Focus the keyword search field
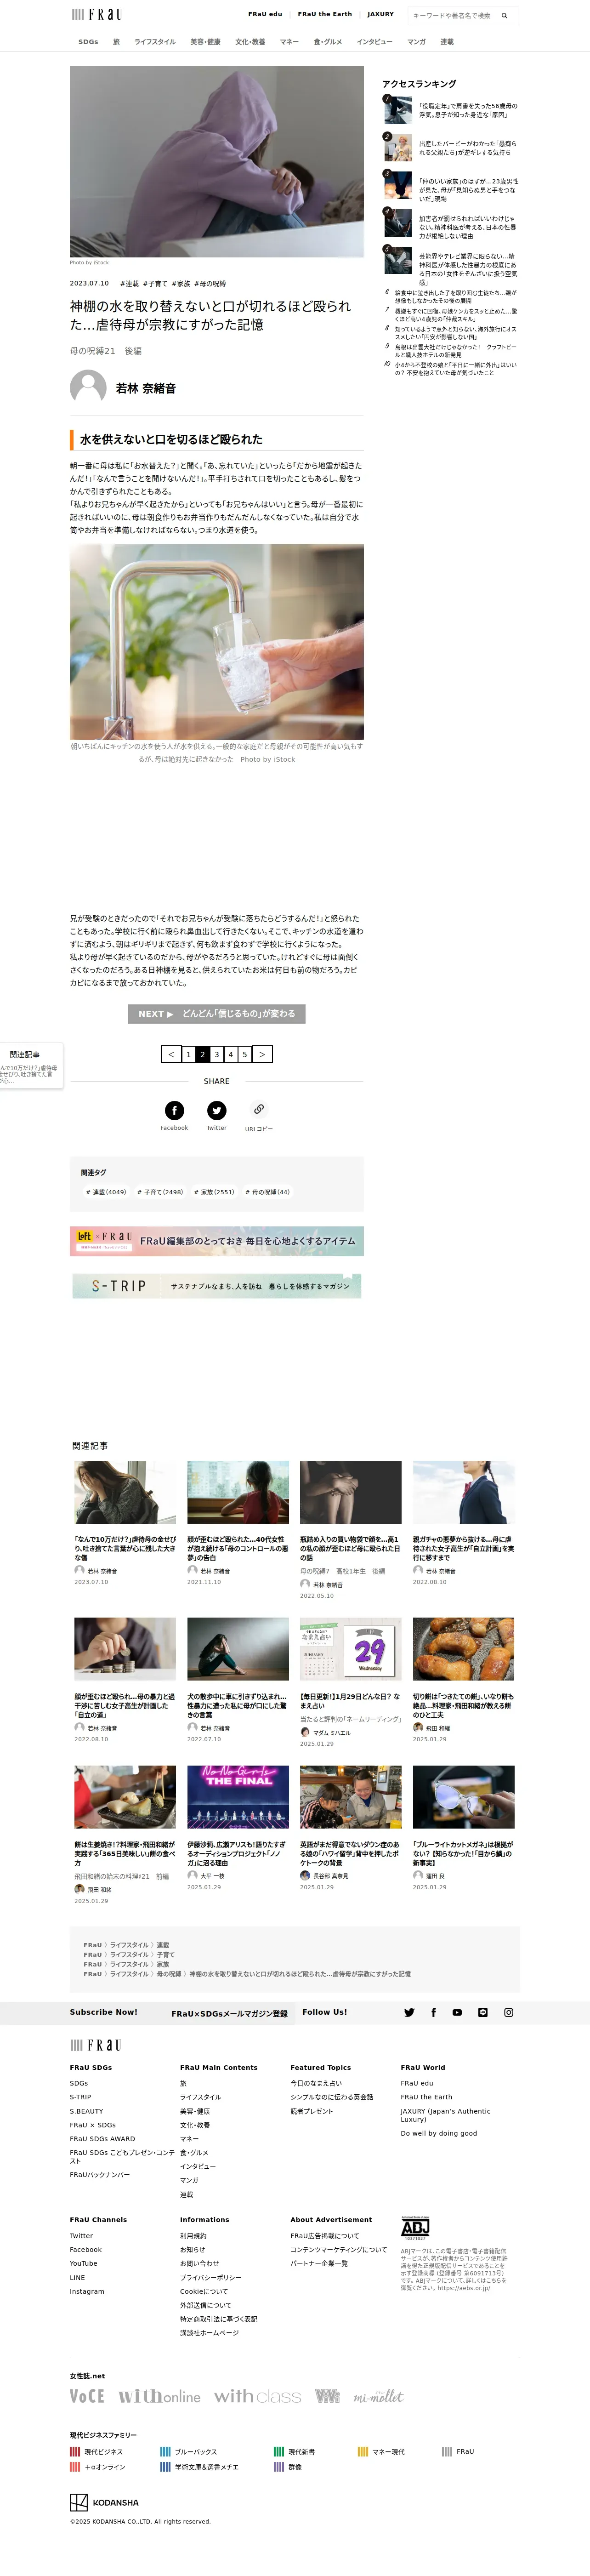590x2576 pixels. [x=452, y=15]
